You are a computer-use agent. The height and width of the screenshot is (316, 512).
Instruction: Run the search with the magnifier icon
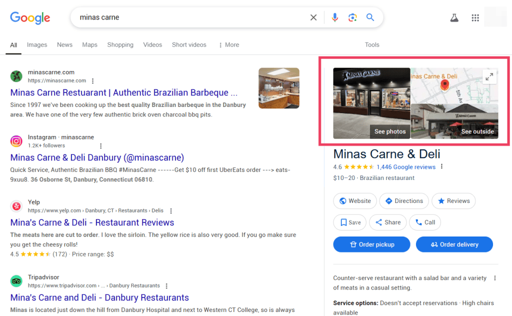(370, 17)
